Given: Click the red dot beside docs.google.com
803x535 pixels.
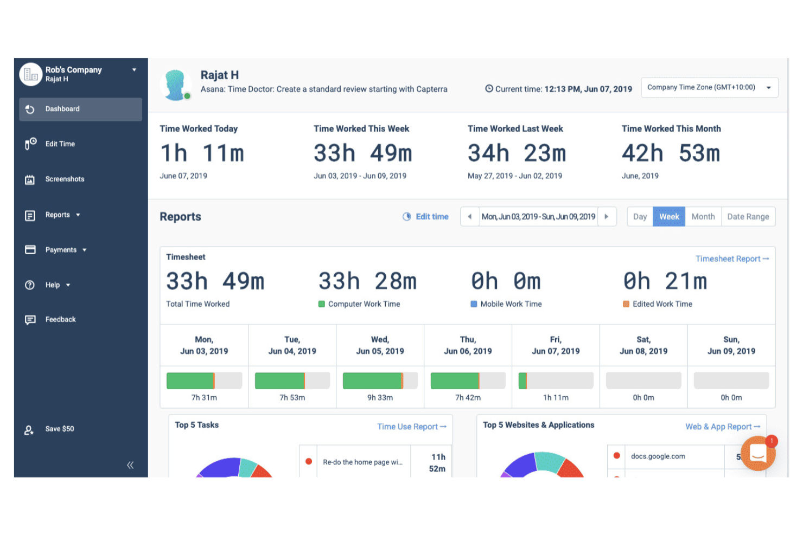Looking at the screenshot, I should [617, 456].
